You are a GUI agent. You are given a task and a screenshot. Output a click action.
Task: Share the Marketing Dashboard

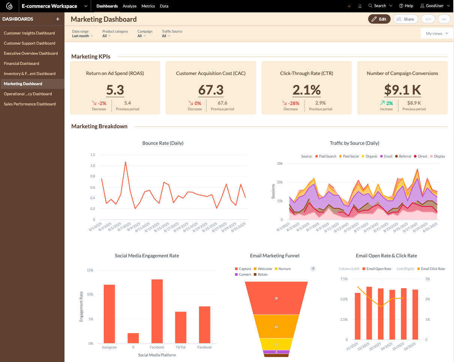tap(406, 18)
